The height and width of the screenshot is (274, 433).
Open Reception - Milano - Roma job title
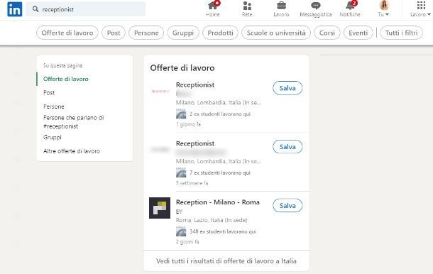point(218,202)
